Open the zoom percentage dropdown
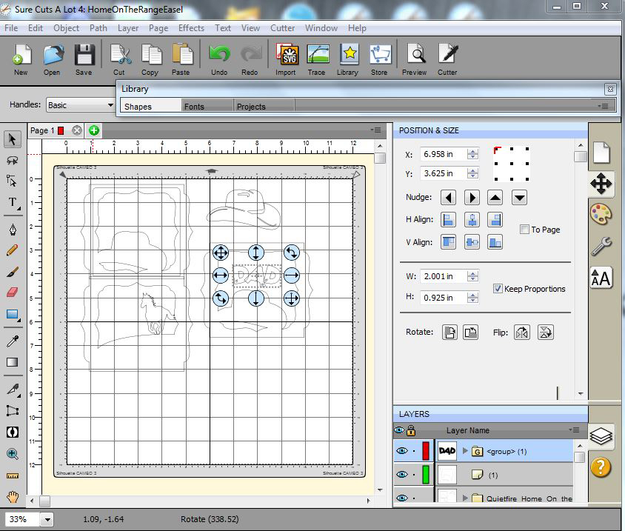This screenshot has width=625, height=531. pos(46,520)
